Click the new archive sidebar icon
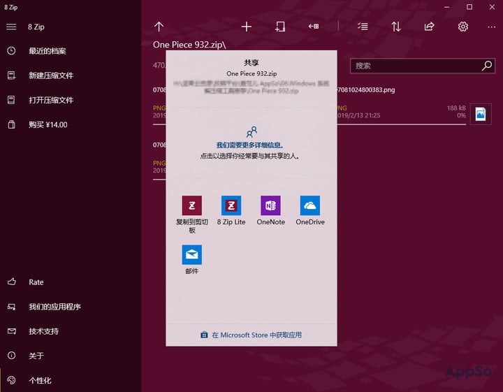The width and height of the screenshot is (503, 392). [x=12, y=75]
